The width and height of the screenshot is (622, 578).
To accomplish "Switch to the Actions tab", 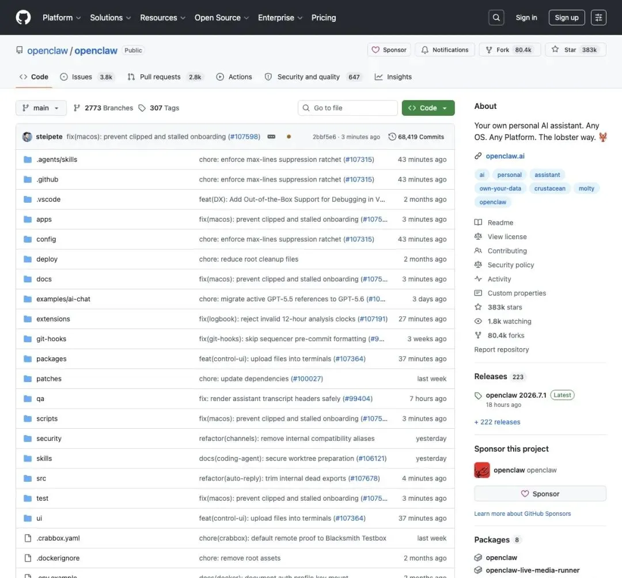I will [x=234, y=77].
